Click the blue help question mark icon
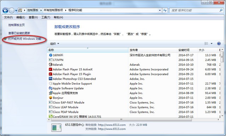 [x=219, y=43]
